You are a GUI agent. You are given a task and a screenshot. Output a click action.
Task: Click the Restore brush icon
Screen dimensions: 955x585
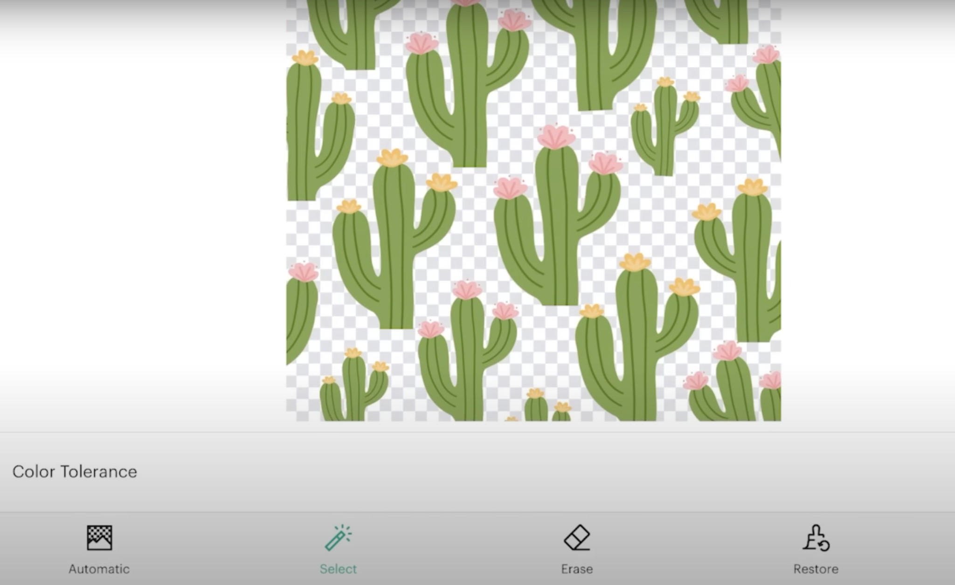pos(817,538)
